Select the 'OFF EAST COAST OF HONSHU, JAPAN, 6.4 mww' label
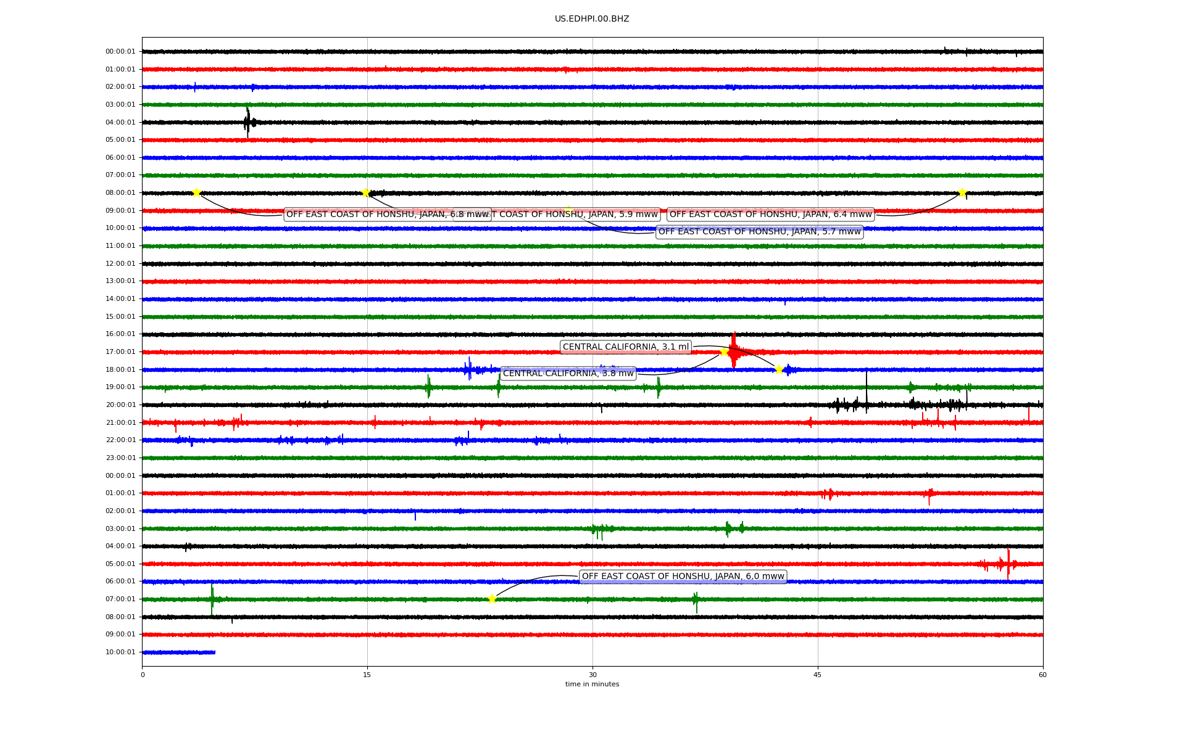The width and height of the screenshot is (1185, 740). click(x=770, y=215)
